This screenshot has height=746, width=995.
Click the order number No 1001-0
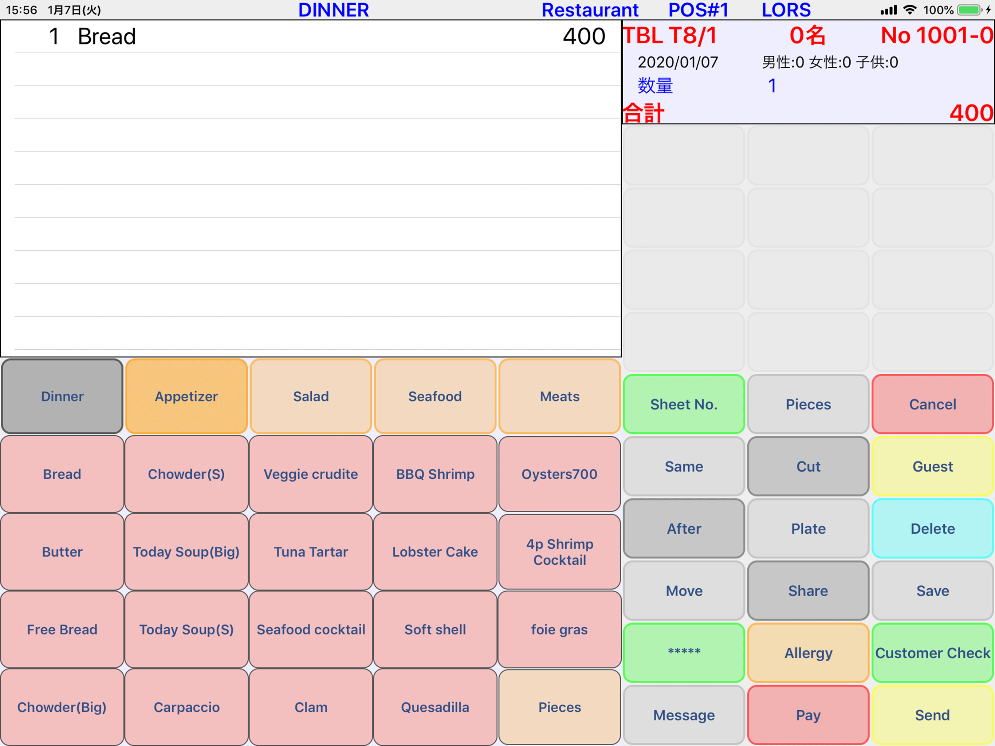(x=937, y=35)
